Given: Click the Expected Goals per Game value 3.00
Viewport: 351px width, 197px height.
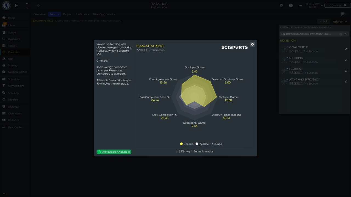Looking at the screenshot, I should (x=227, y=83).
